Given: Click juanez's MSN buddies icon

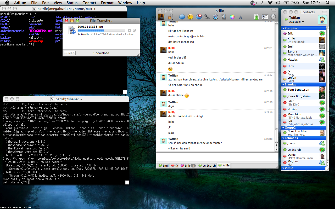Looking at the screenshot, I should point(322,143).
